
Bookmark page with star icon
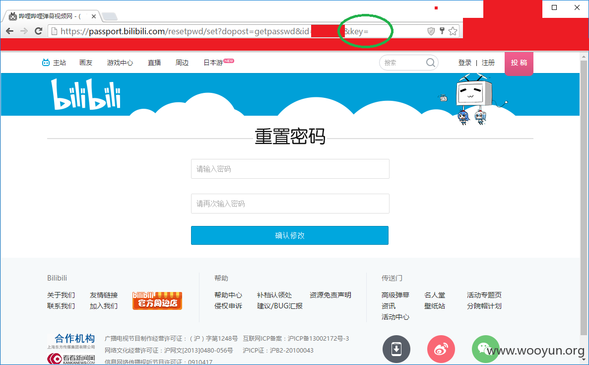(453, 31)
